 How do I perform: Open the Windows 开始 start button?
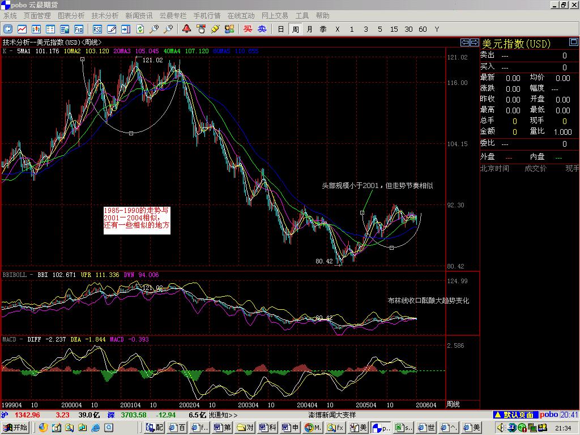coord(15,427)
